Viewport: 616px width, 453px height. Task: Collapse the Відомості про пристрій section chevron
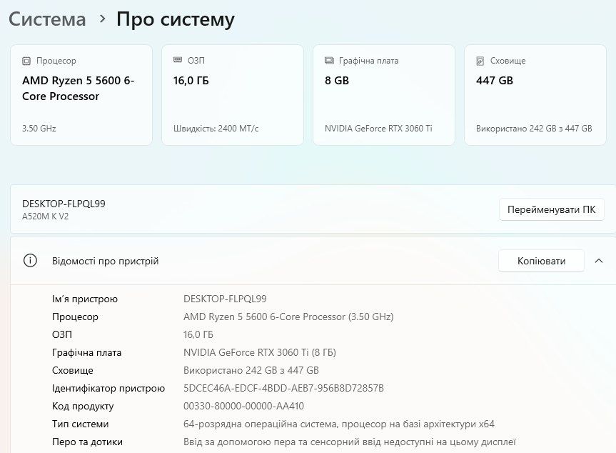599,261
